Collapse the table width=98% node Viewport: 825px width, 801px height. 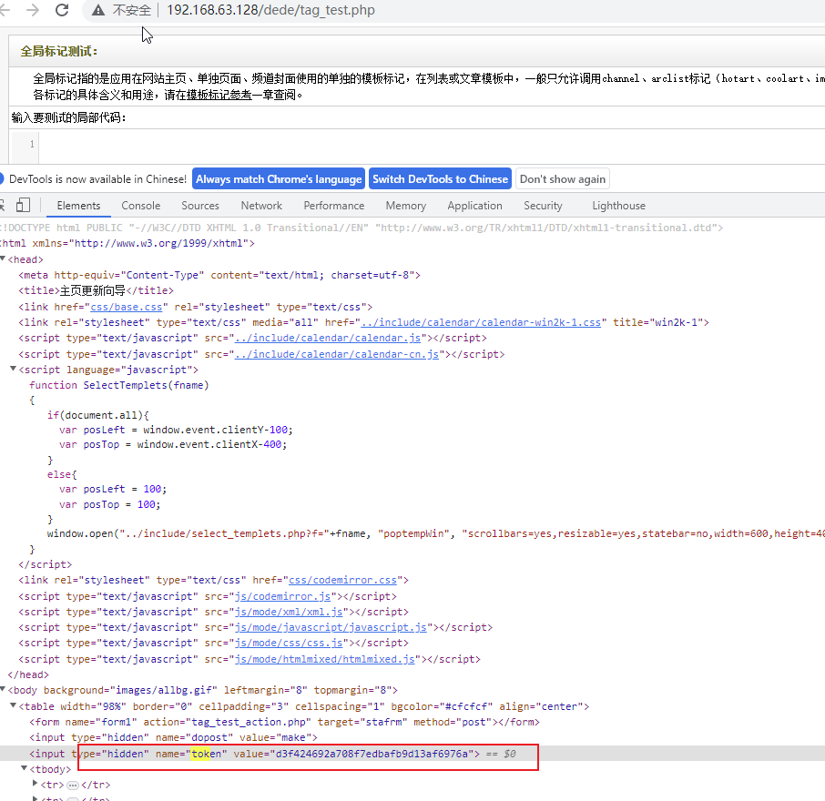tap(13, 705)
